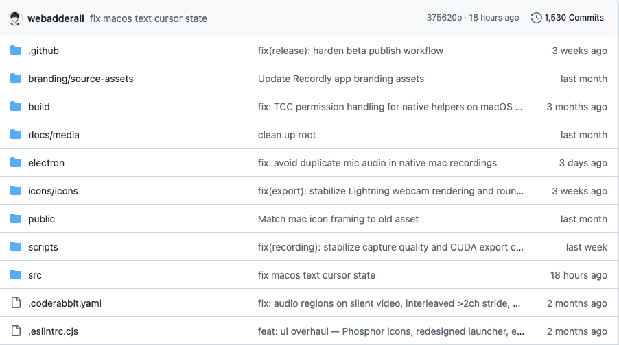Click '3 weeks ago' in icons/icons row
This screenshot has width=619, height=345.
click(579, 191)
